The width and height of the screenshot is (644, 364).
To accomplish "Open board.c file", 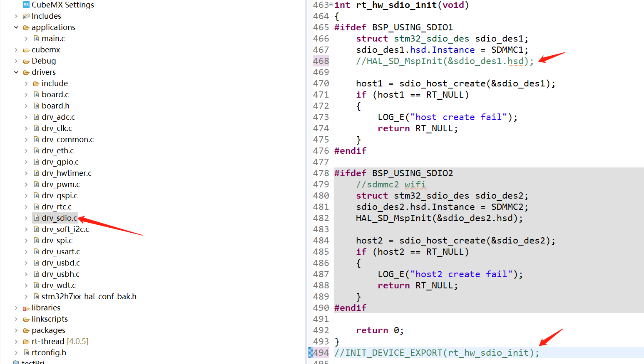I will click(x=55, y=95).
